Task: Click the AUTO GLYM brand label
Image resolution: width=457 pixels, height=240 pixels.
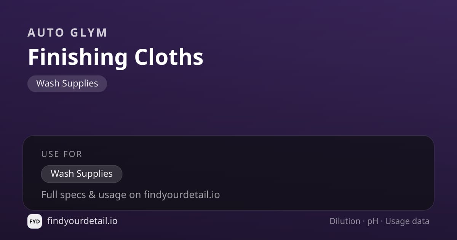Action: tap(67, 33)
